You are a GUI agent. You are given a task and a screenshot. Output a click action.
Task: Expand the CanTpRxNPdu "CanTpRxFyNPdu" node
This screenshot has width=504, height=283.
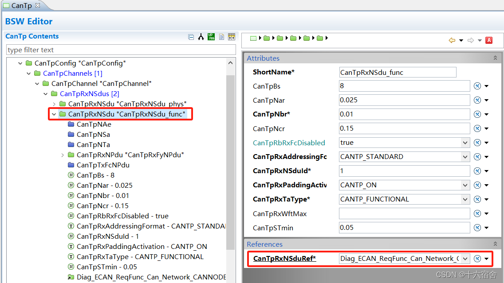63,155
